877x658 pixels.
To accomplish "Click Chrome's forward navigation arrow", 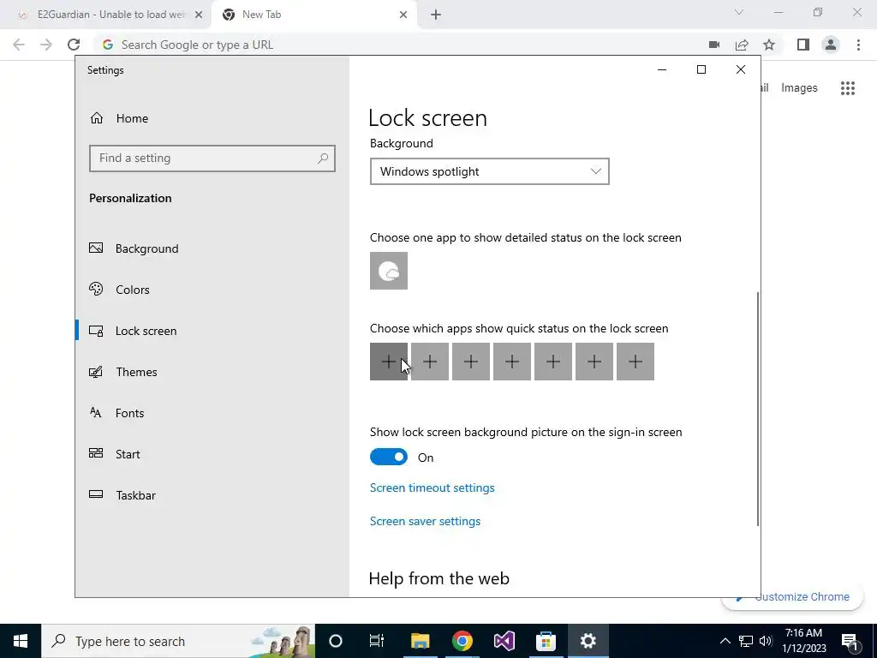I will click(x=46, y=45).
